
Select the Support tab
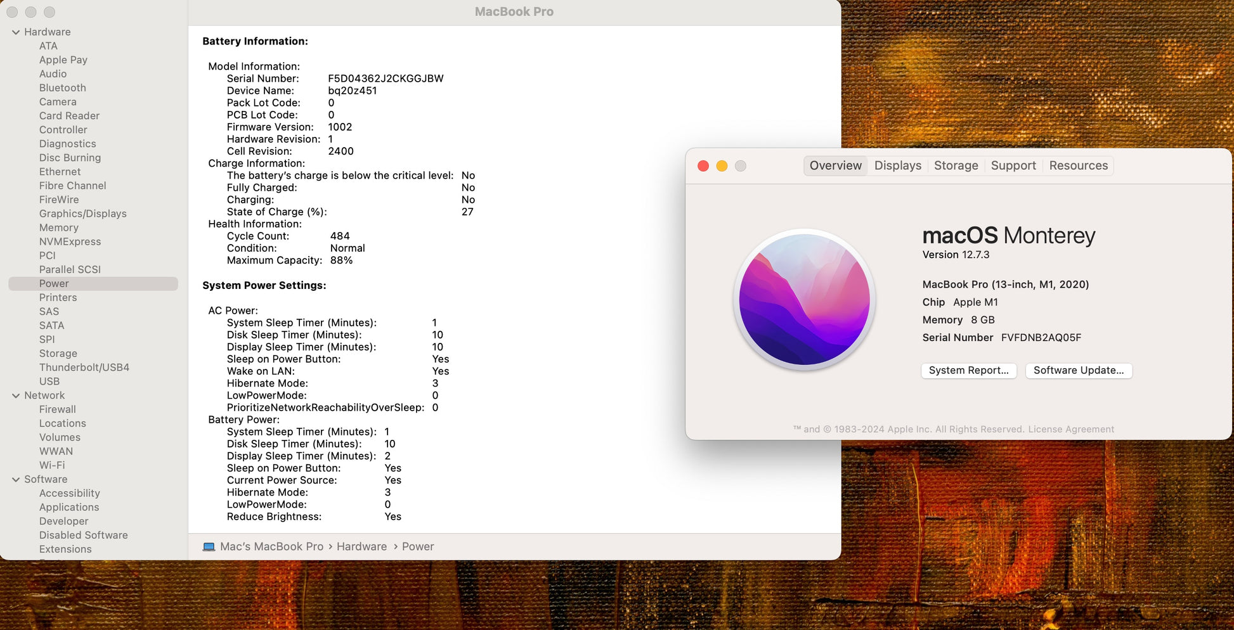tap(1013, 165)
